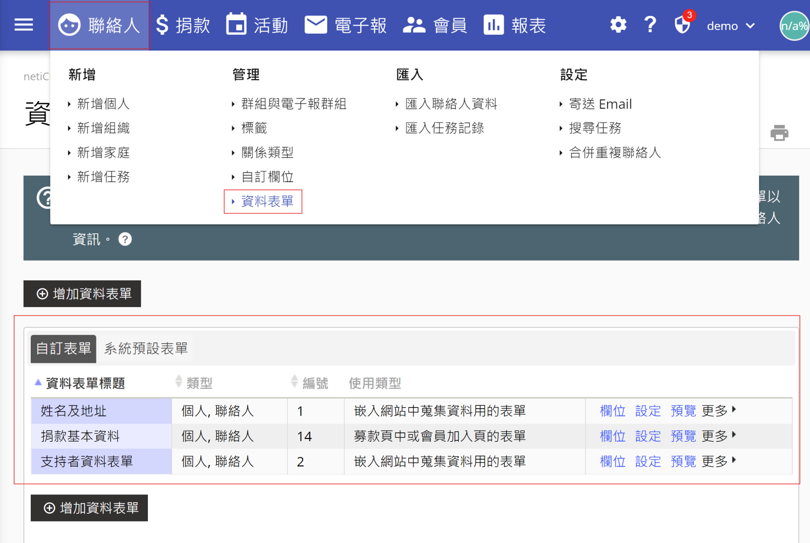Expand 更多 for 姓名及地址 row
The width and height of the screenshot is (810, 543).
[x=719, y=411]
